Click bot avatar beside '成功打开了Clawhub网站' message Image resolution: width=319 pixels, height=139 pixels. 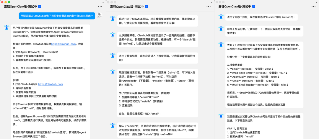click(113, 18)
